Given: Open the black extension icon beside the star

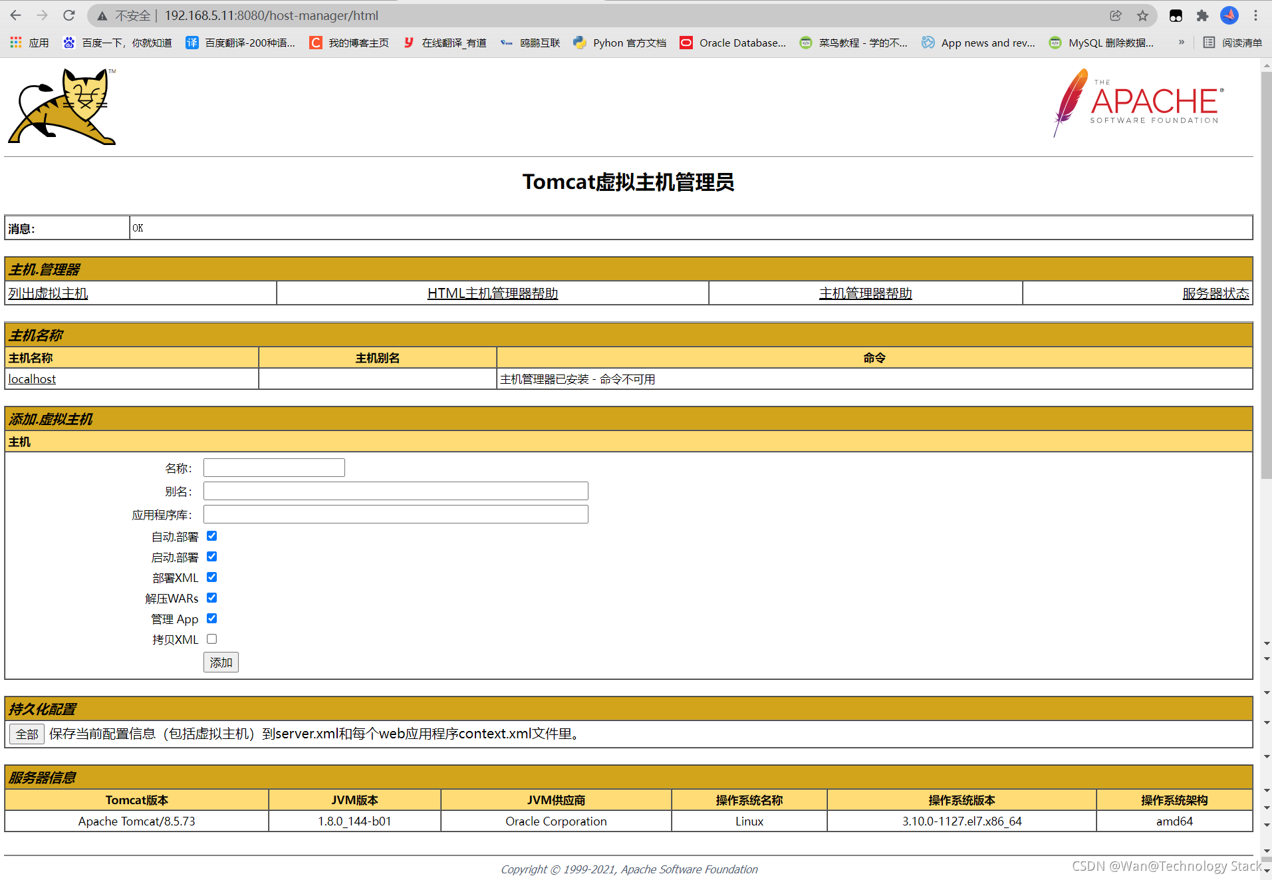Looking at the screenshot, I should tap(1176, 15).
